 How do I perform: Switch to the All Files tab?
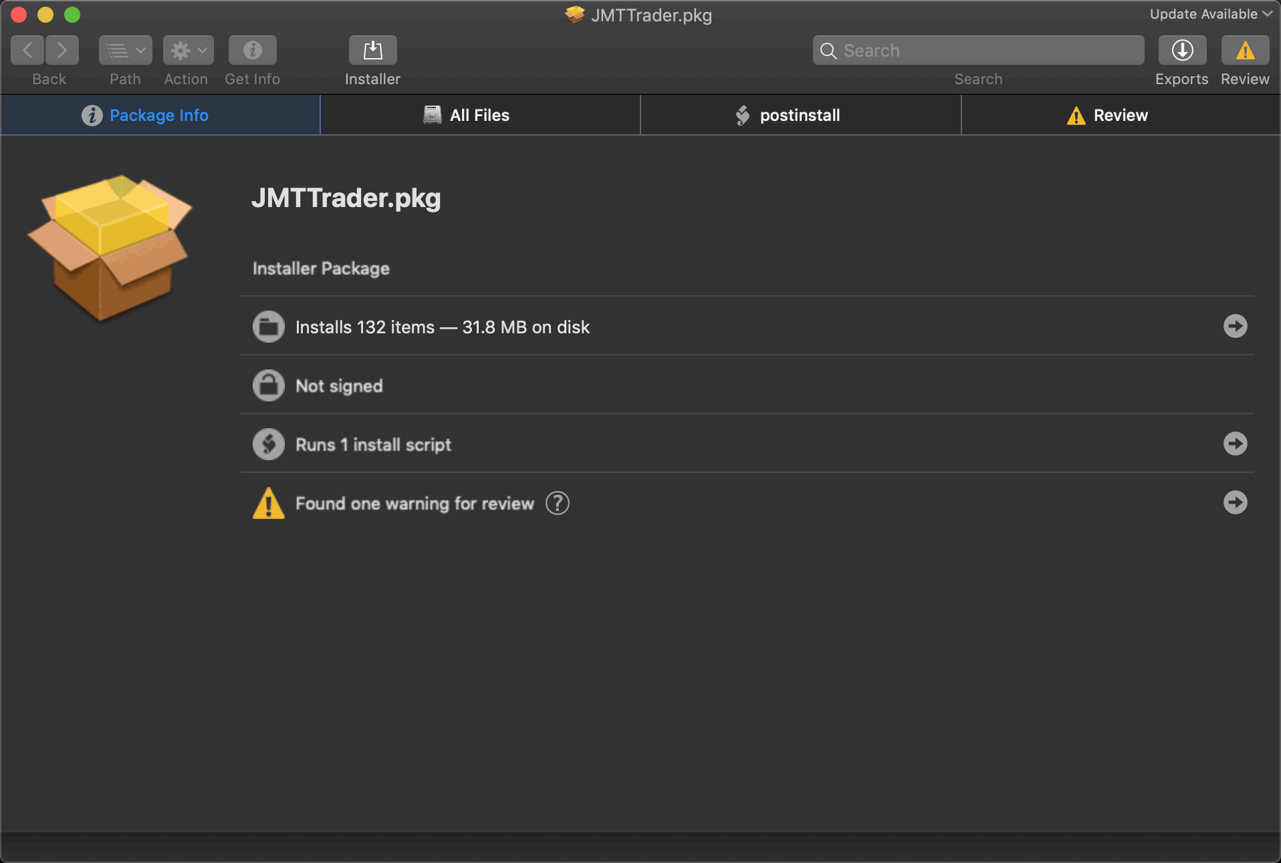[x=479, y=116]
